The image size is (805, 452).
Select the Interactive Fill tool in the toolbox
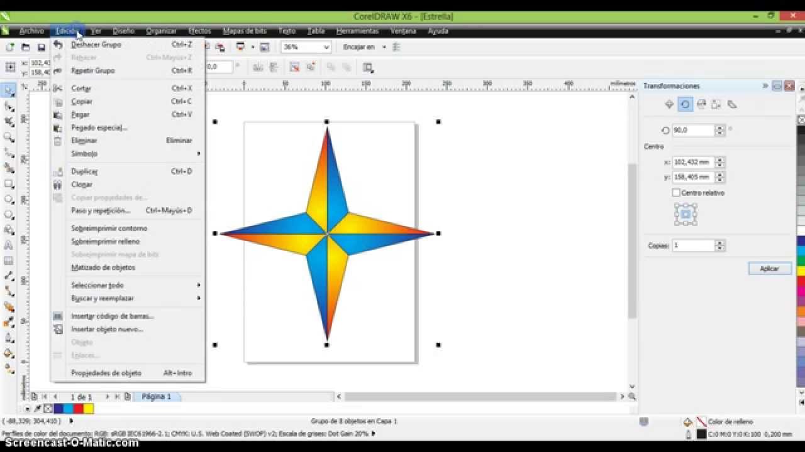9,369
